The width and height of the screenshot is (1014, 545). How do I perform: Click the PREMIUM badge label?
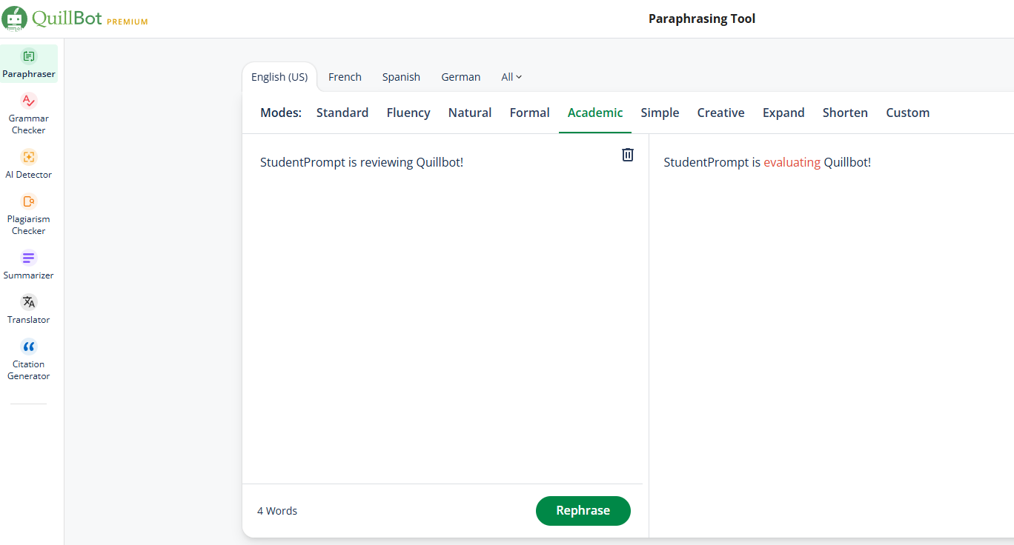tap(127, 22)
